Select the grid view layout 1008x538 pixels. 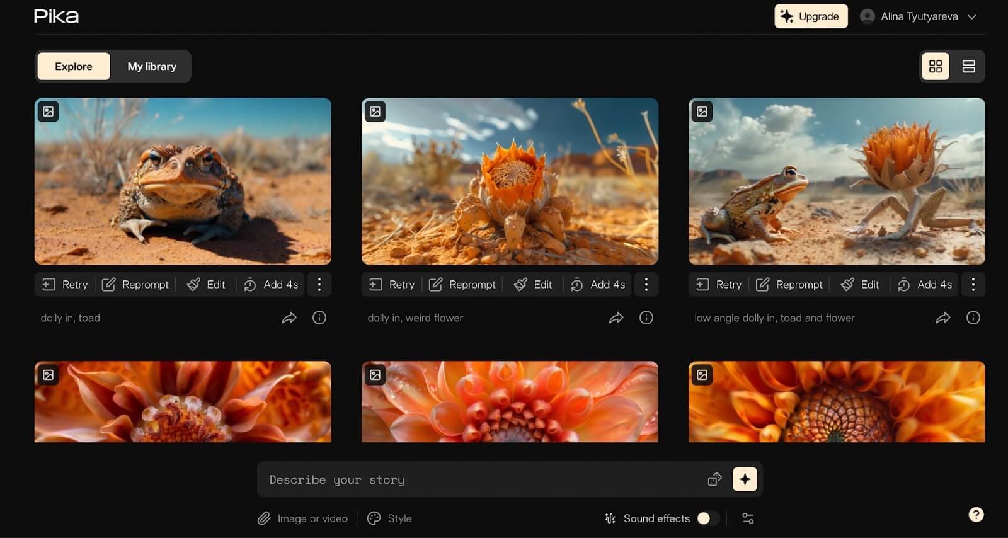936,66
